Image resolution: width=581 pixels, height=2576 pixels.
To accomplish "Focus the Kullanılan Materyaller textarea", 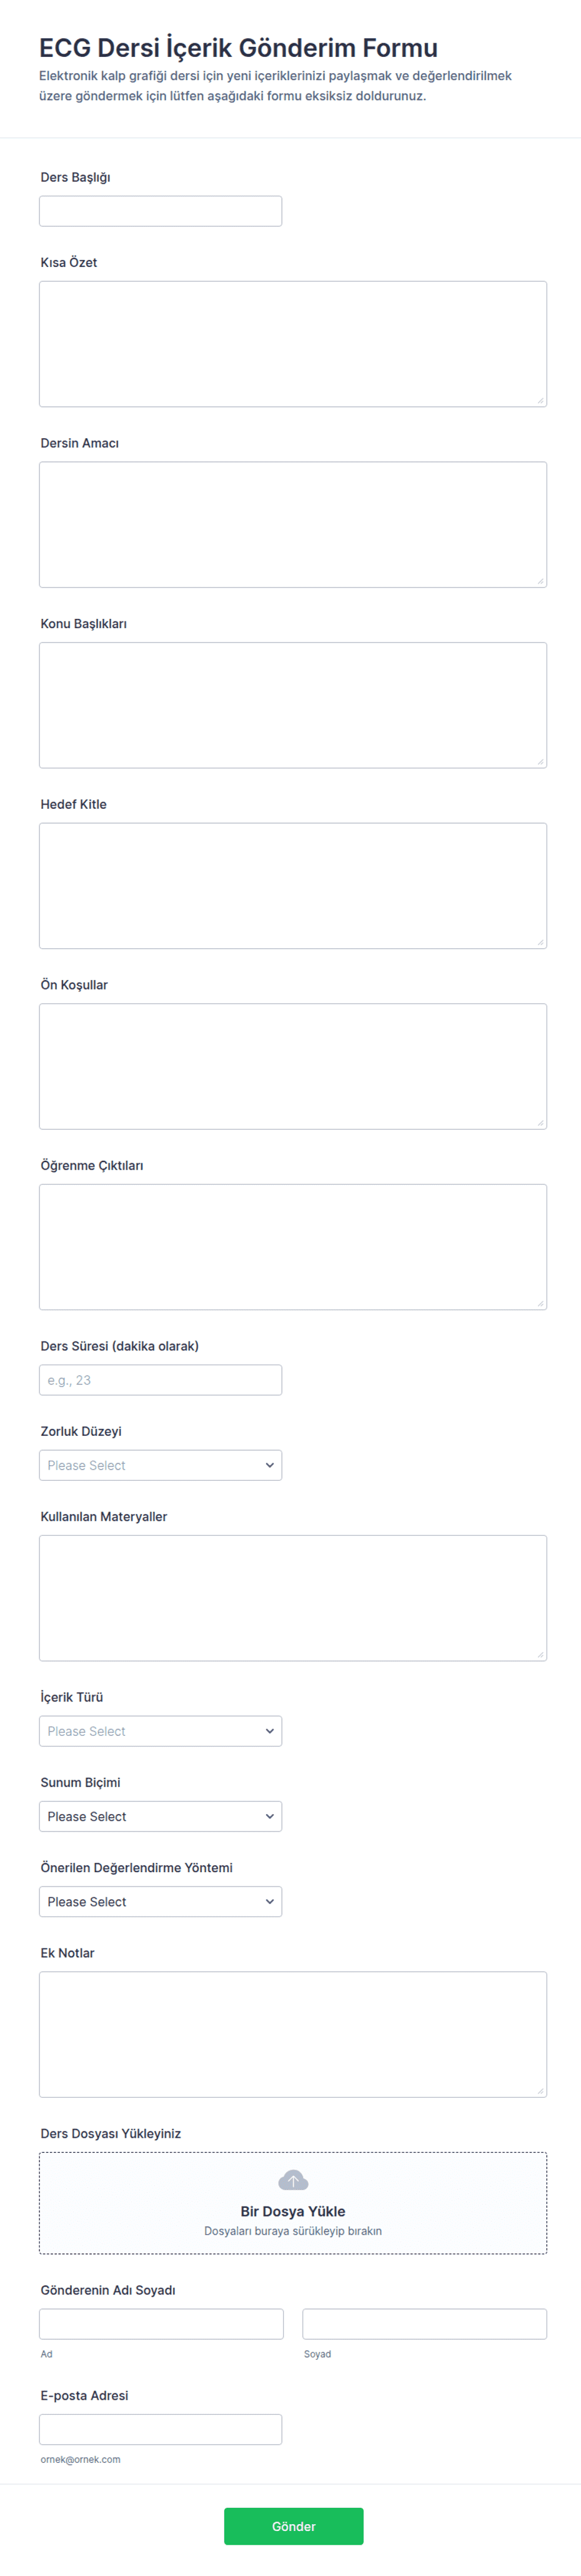I will tap(293, 1598).
